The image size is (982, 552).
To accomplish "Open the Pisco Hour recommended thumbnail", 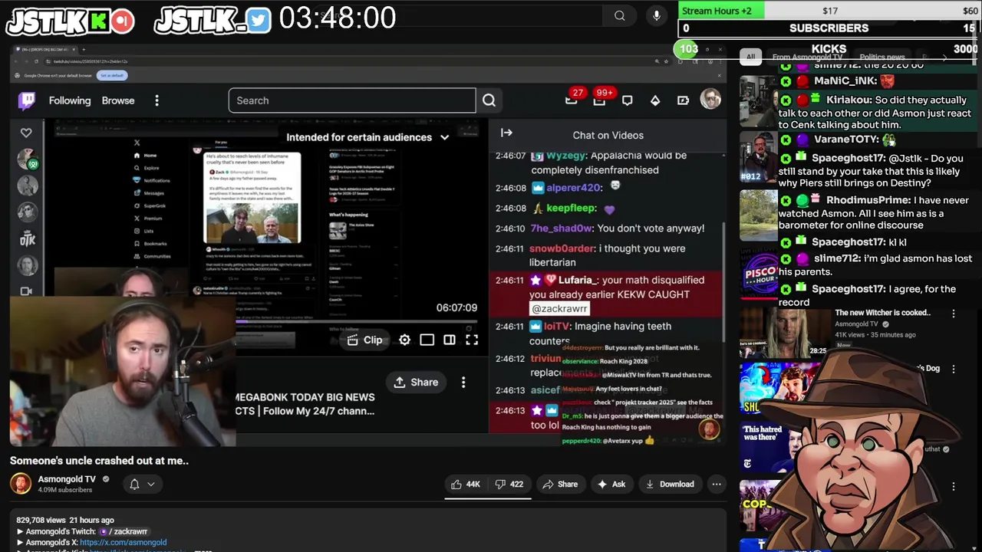I will pos(758,273).
